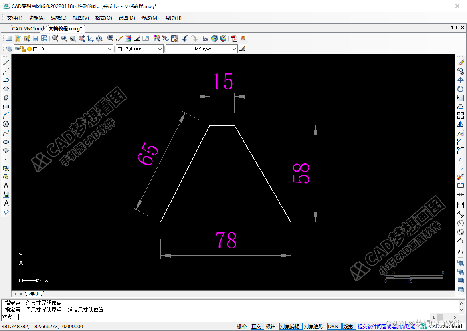Click the layer 0 color square swatch

35,49
